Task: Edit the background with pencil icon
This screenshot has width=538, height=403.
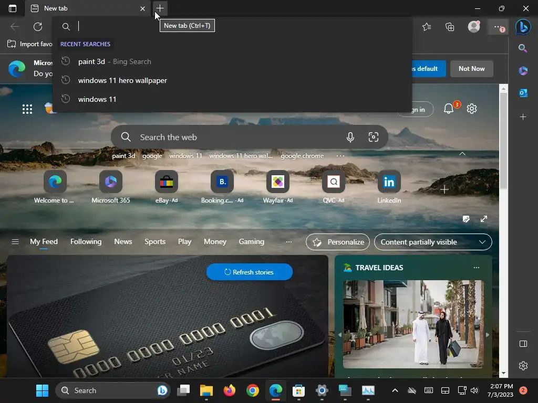Action: 466,219
